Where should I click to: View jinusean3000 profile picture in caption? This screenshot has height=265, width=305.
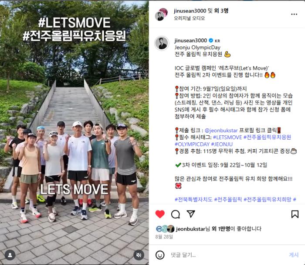click(162, 44)
